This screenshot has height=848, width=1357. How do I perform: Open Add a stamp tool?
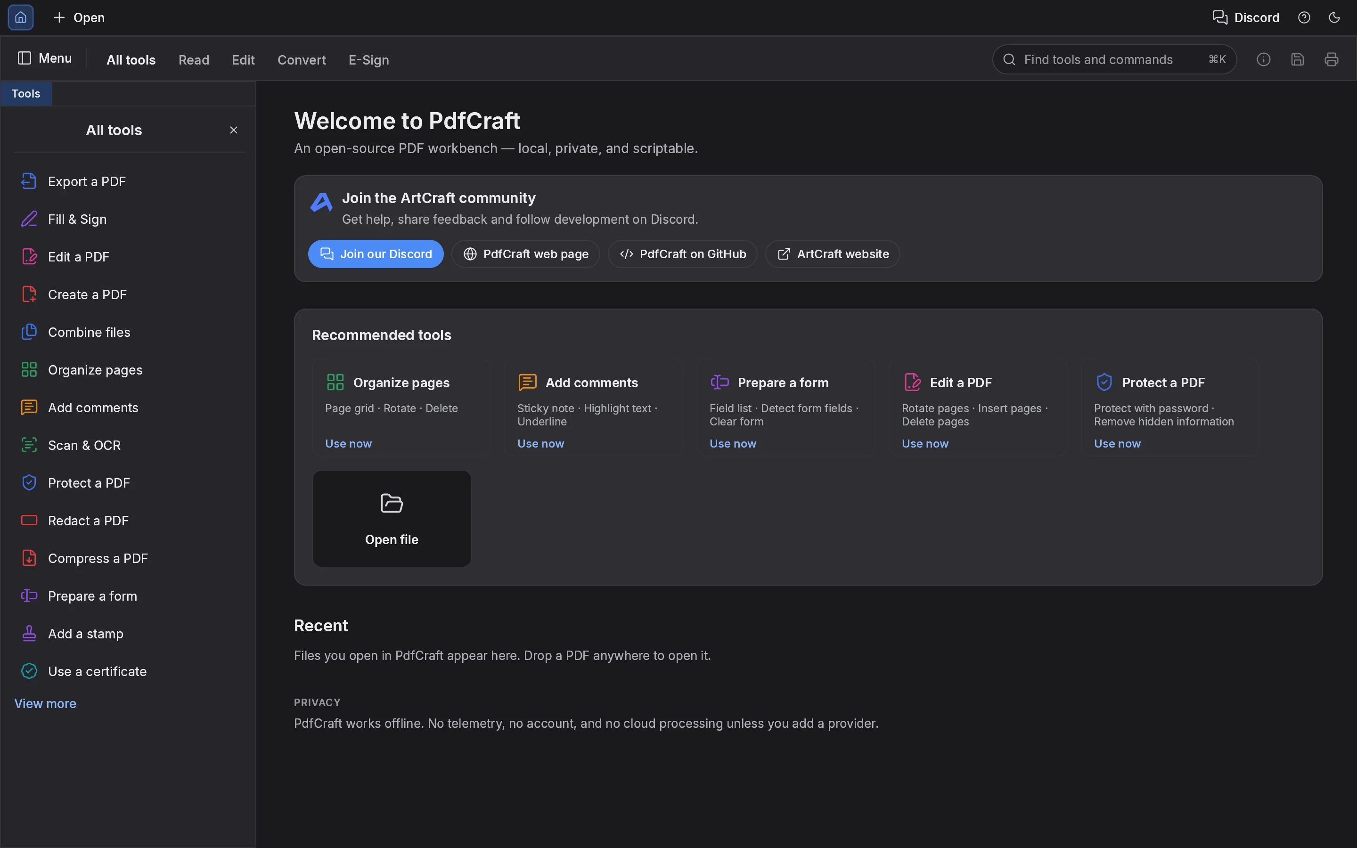pos(129,634)
